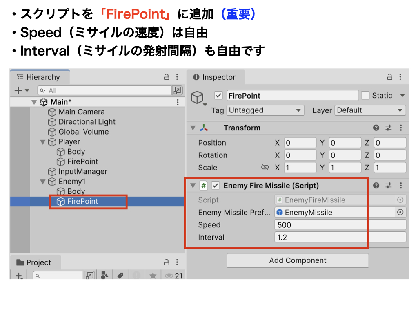Select Directional Light in Hierarchy
This screenshot has width=418, height=314.
[87, 122]
